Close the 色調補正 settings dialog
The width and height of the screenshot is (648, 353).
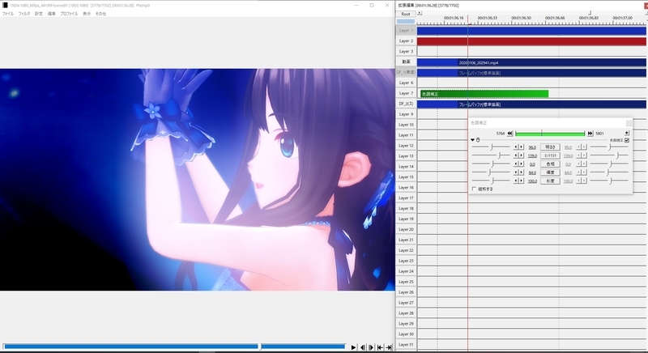click(x=629, y=123)
